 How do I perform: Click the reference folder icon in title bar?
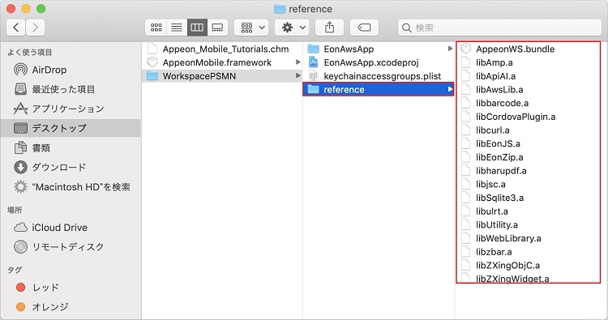(280, 9)
